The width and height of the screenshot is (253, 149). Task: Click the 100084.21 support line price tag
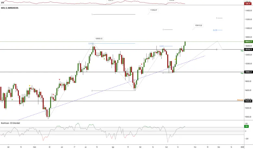[248, 72]
